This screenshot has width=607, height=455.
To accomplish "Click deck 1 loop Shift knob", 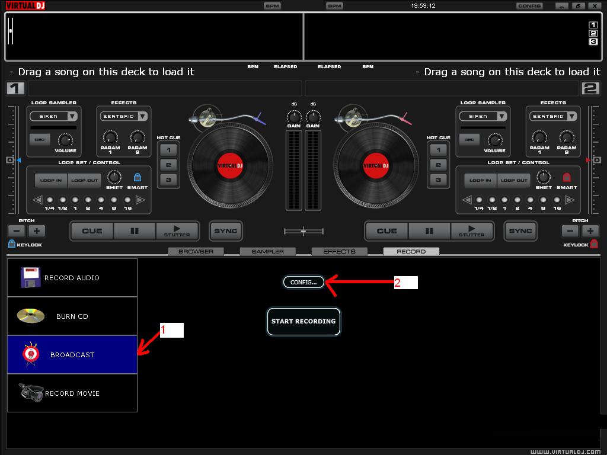I will (114, 177).
